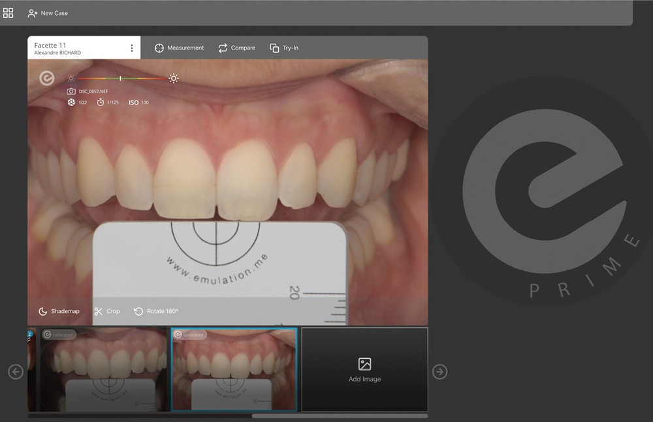Open the three-dot menu for Facette 11
The image size is (653, 422).
tap(131, 48)
